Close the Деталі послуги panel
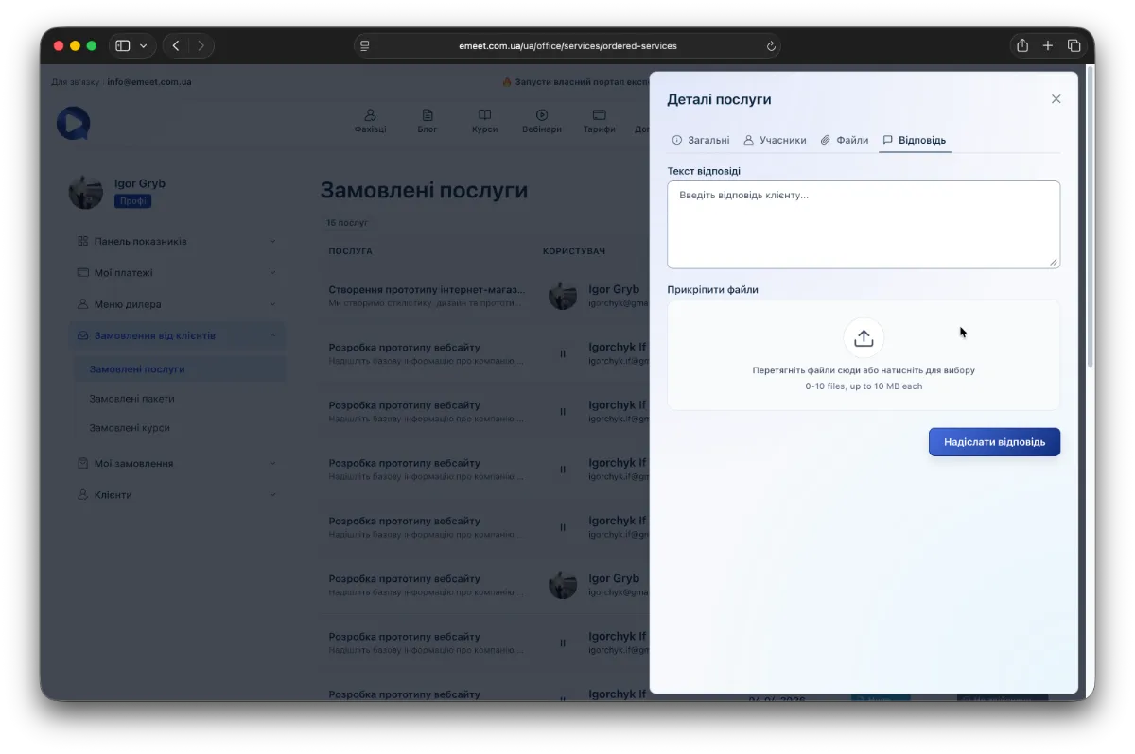The image size is (1135, 754). point(1056,99)
